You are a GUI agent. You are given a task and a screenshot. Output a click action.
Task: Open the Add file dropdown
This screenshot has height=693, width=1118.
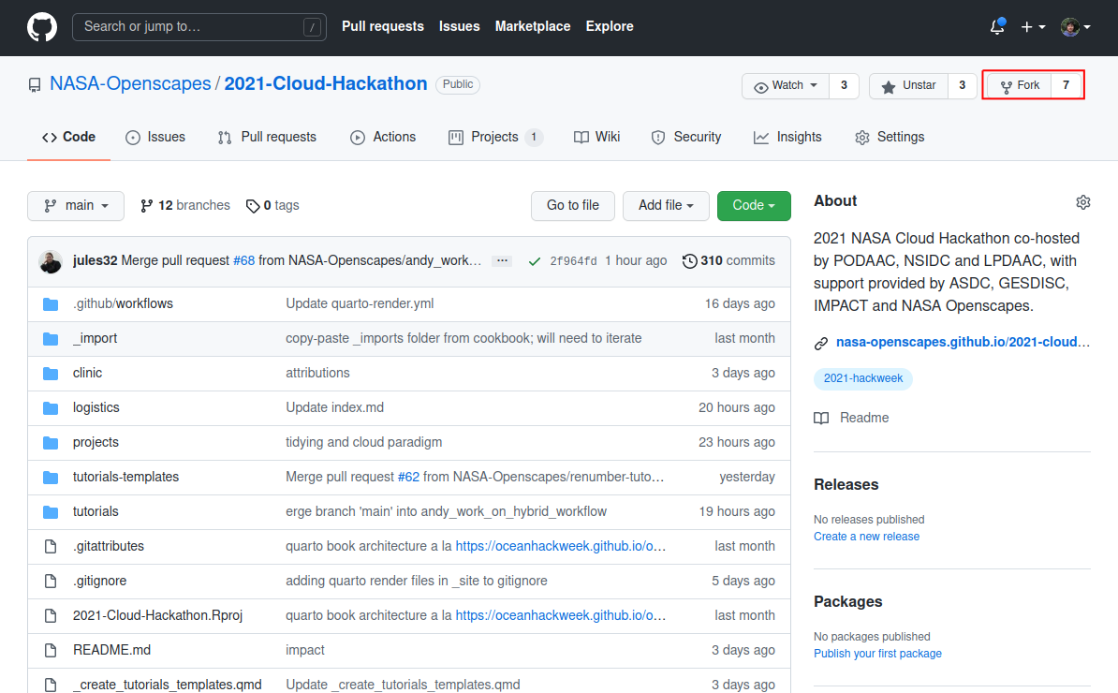[x=666, y=206]
